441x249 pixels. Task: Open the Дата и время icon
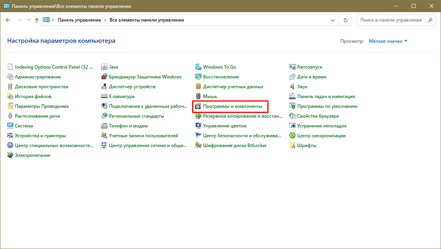292,77
